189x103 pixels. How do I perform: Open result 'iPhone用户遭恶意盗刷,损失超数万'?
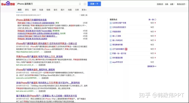pyautogui.click(x=46, y=44)
